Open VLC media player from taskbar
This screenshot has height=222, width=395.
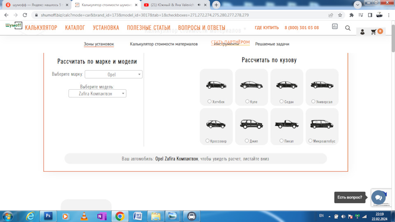[84, 216]
